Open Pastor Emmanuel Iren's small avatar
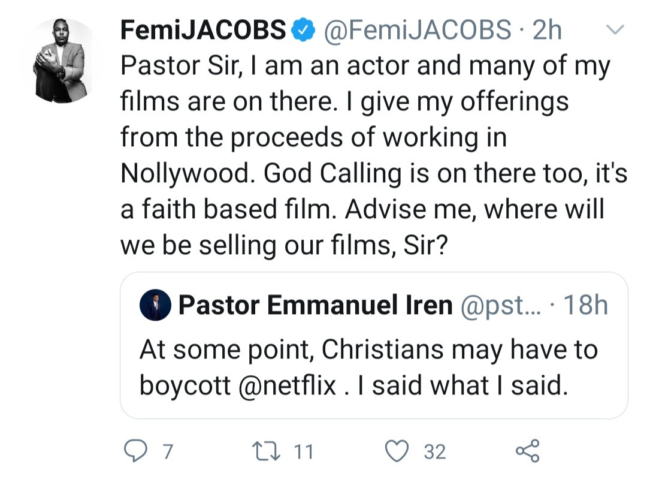 [x=156, y=306]
